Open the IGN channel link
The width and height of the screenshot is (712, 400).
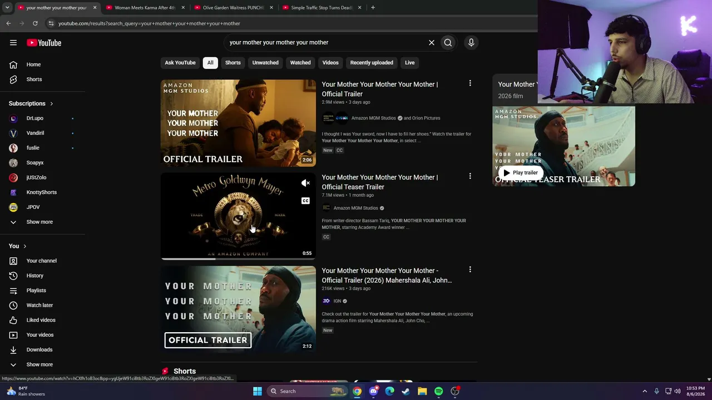[x=337, y=301]
